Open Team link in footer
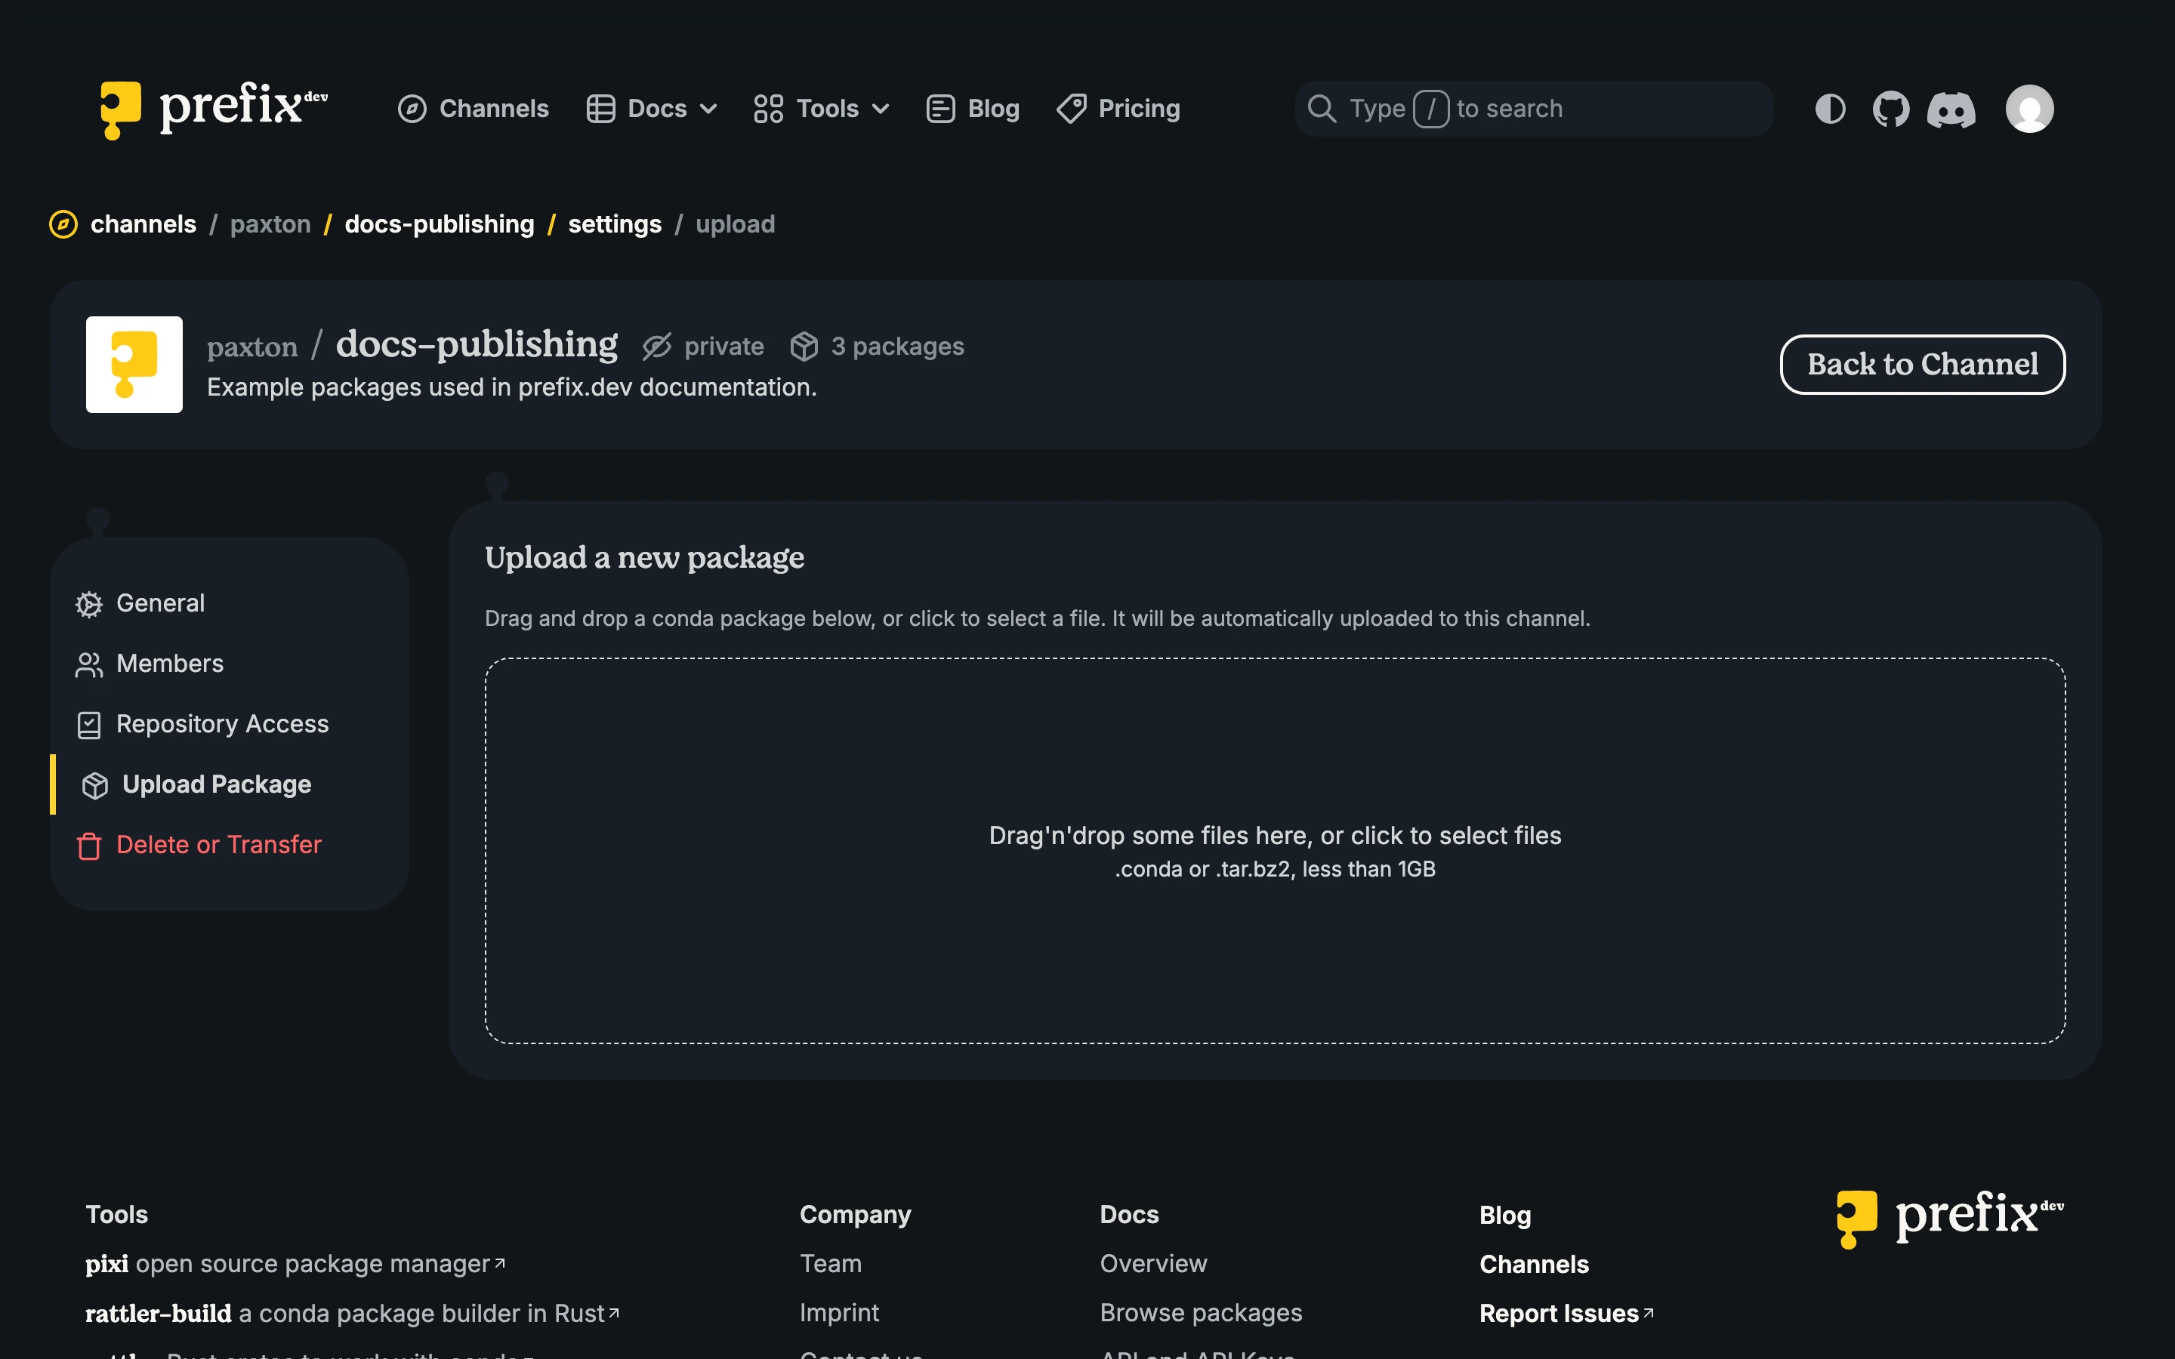The image size is (2175, 1359). click(x=831, y=1264)
